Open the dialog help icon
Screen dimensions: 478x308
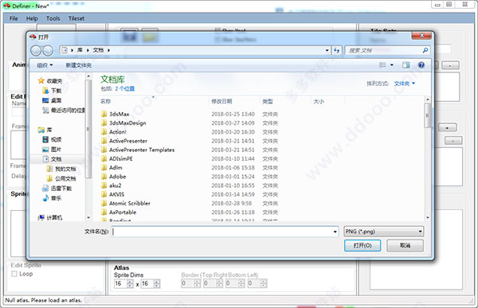tap(421, 65)
